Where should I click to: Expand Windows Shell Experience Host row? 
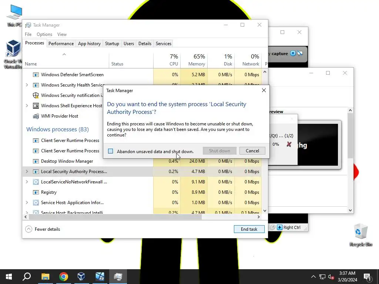(27, 105)
